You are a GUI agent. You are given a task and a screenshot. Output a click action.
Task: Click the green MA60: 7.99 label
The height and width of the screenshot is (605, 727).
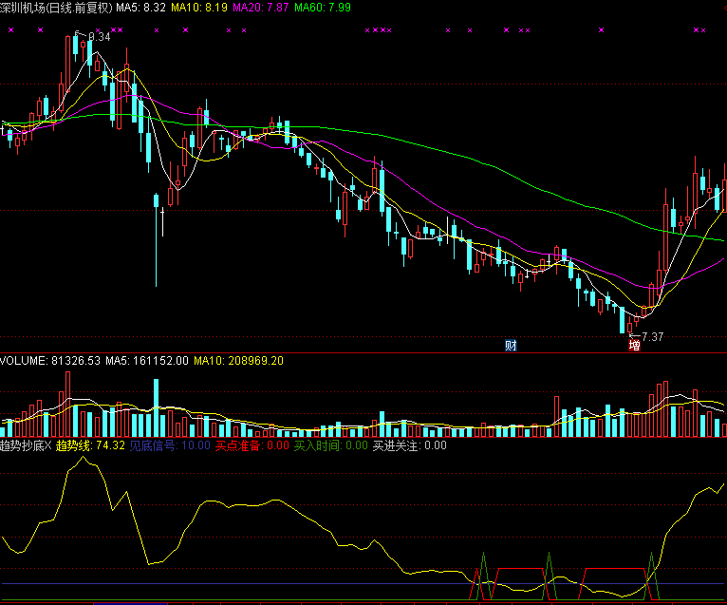click(323, 8)
